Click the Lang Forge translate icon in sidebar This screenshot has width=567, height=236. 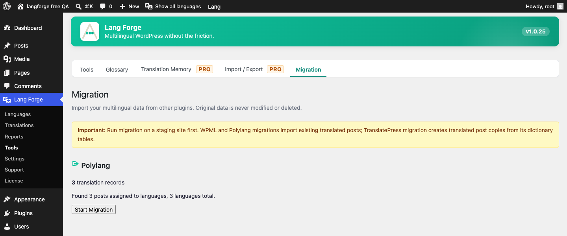click(x=7, y=100)
